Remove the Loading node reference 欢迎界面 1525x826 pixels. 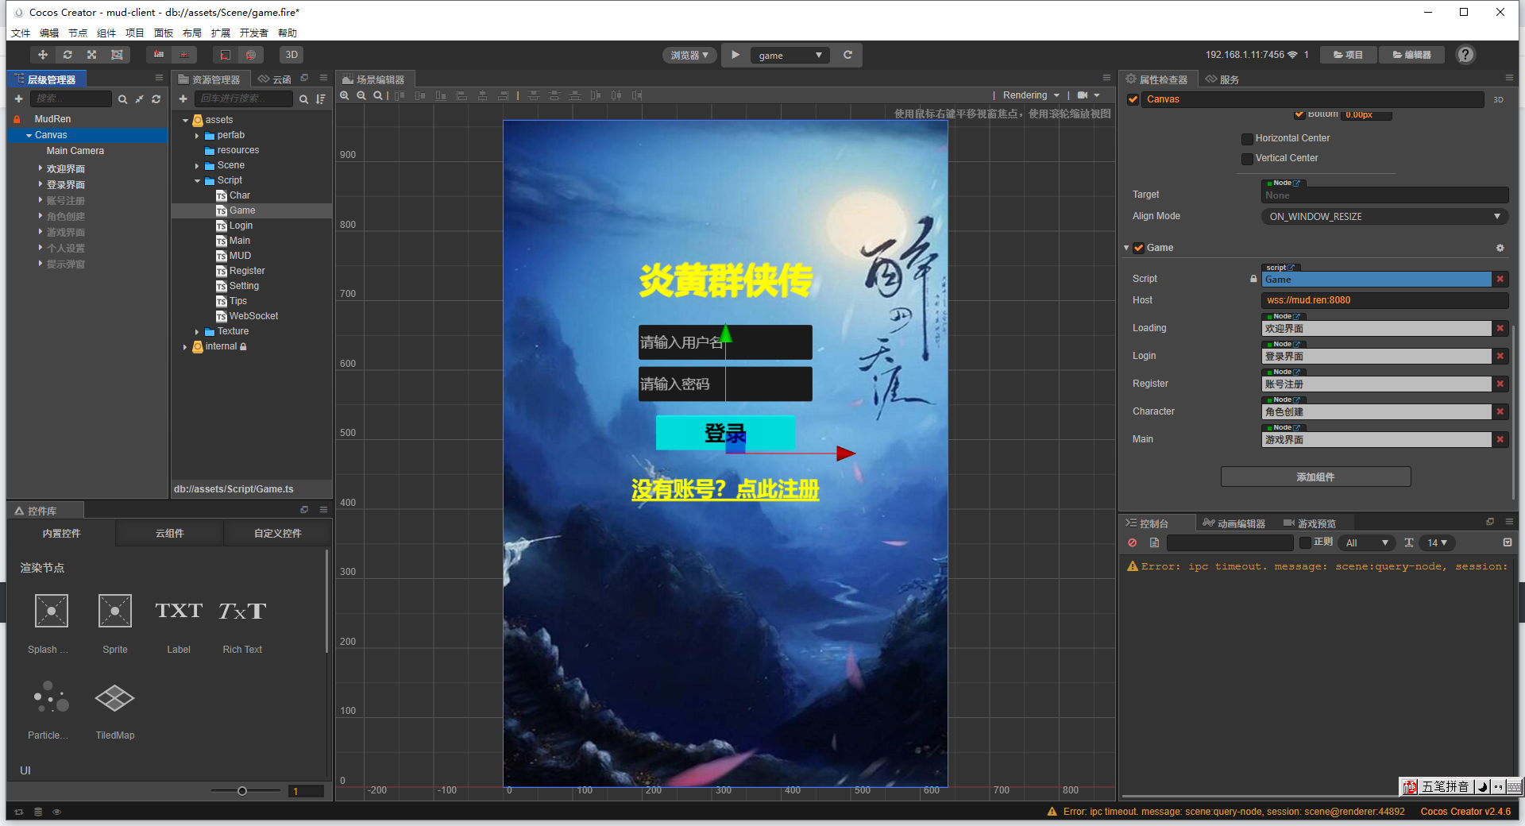(1500, 328)
